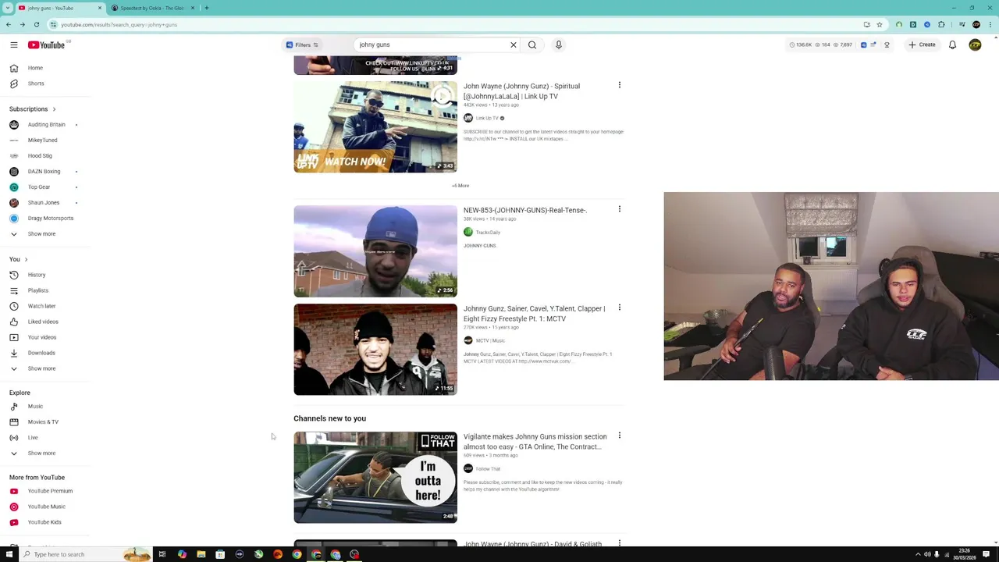Open John Wayne (Johnny Gunz) Spiritual title
999x562 pixels.
click(x=521, y=91)
